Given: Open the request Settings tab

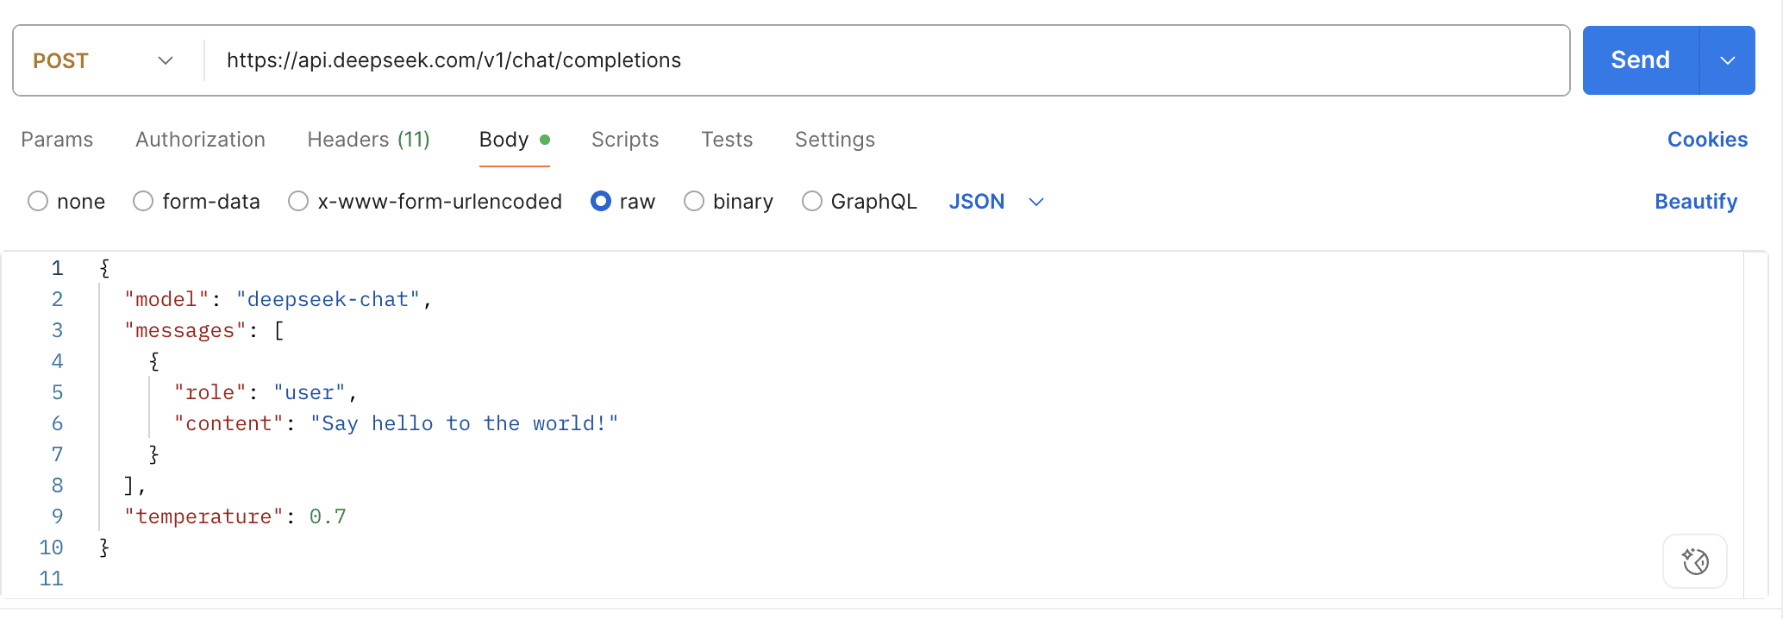Looking at the screenshot, I should [x=835, y=140].
